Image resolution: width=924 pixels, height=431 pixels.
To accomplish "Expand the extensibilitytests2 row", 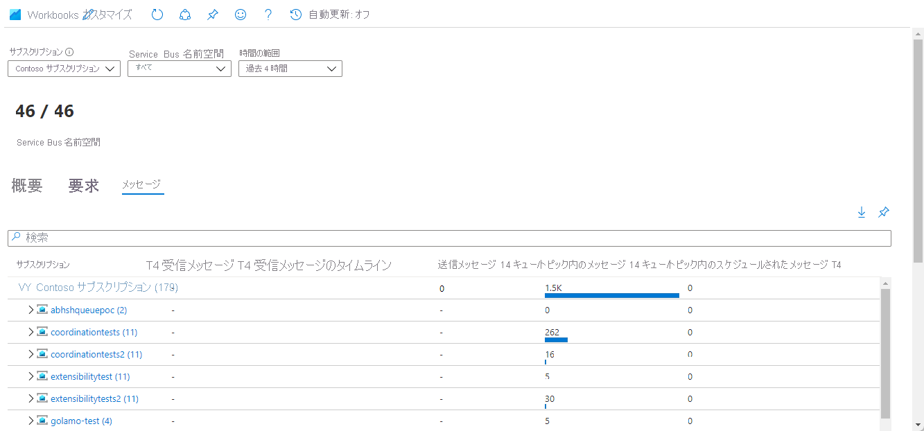I will coord(30,398).
